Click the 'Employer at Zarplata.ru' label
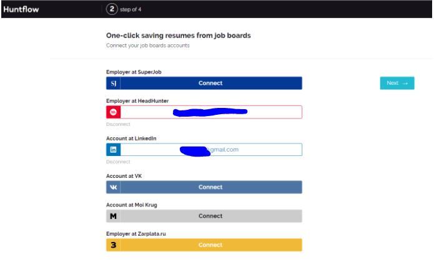 [136, 234]
